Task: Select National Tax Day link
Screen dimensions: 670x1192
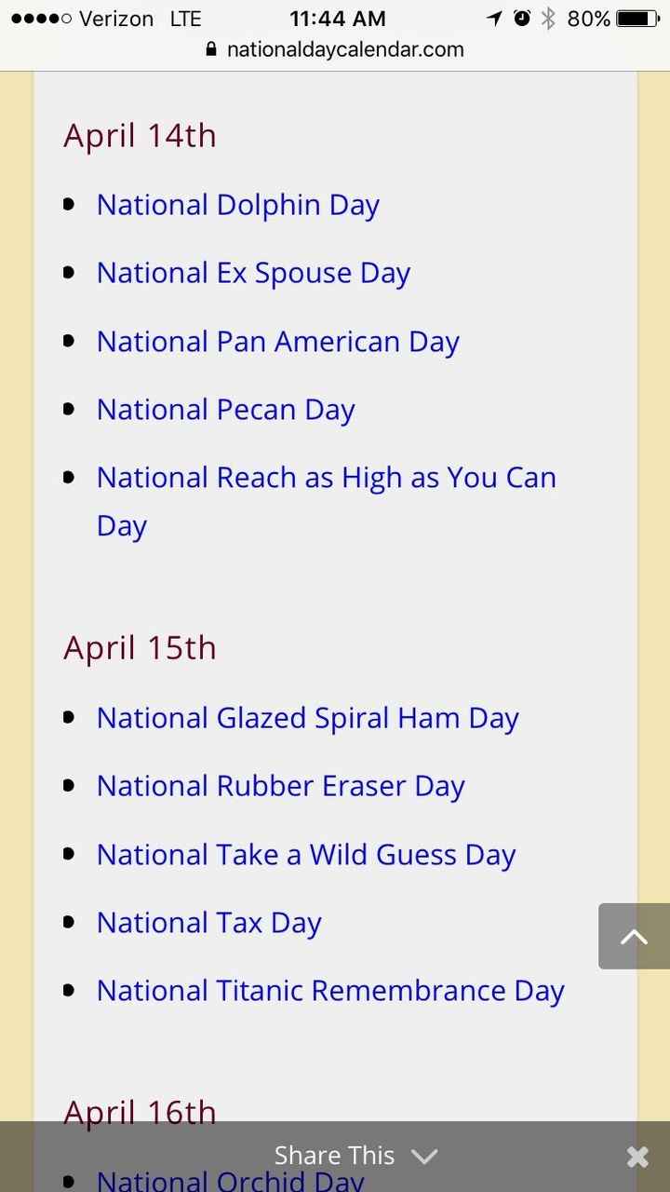Action: tap(208, 923)
